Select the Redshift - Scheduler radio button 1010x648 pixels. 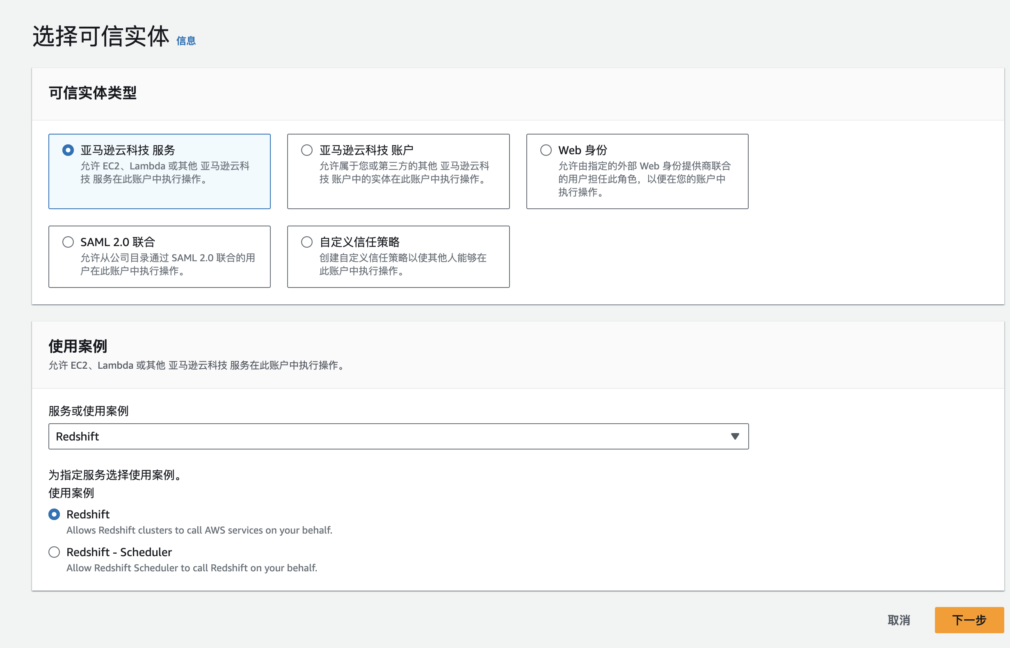pyautogui.click(x=54, y=552)
